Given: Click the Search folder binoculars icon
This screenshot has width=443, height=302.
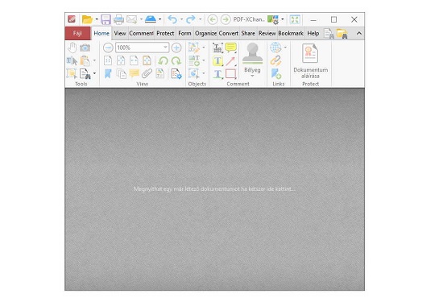Looking at the screenshot, I should [342, 34].
